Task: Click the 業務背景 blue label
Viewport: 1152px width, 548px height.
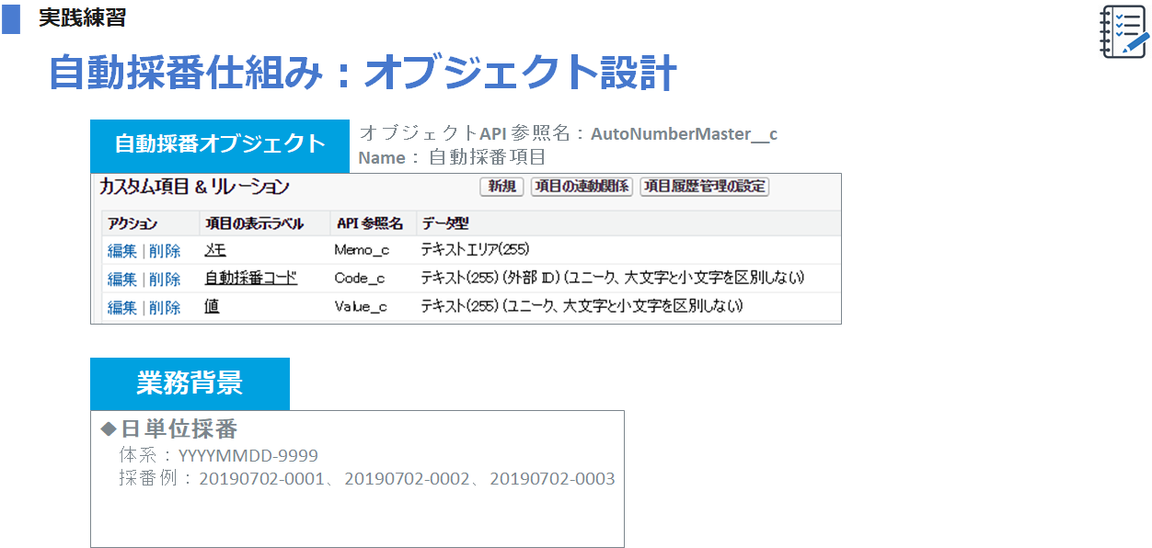Action: (x=190, y=383)
